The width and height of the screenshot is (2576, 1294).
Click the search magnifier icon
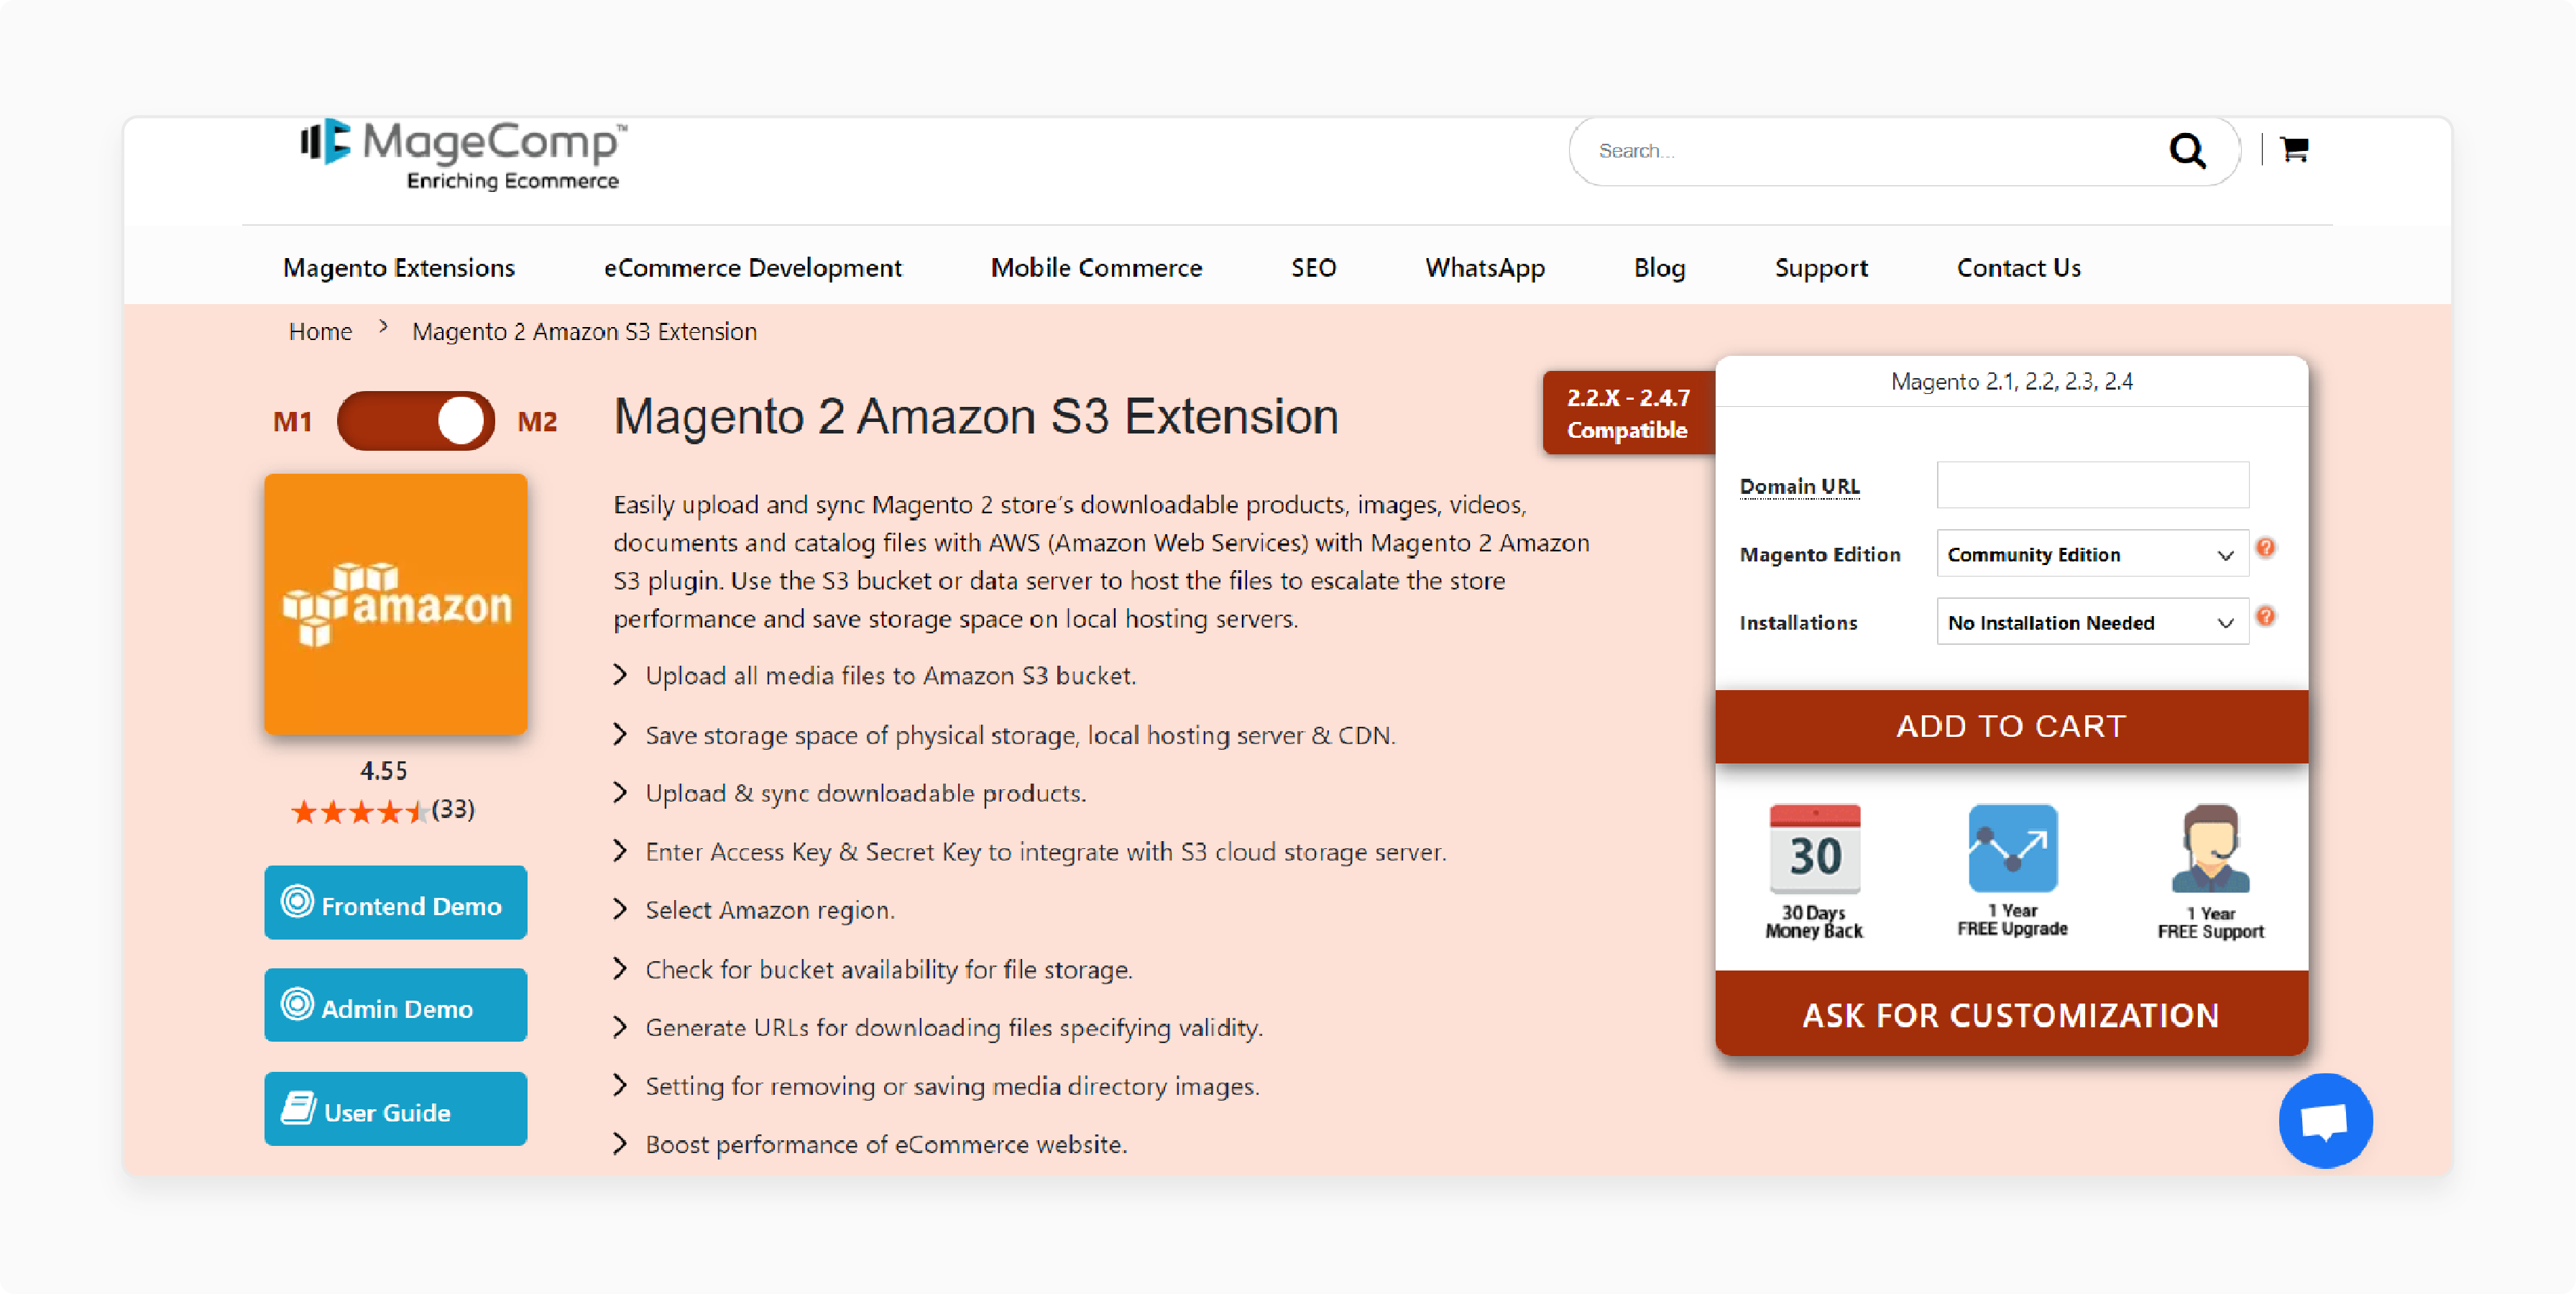tap(2188, 151)
